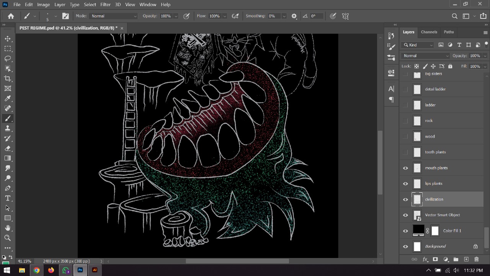Image resolution: width=490 pixels, height=276 pixels.
Task: Click the layers panel vertical scrollbar
Action: click(486, 238)
